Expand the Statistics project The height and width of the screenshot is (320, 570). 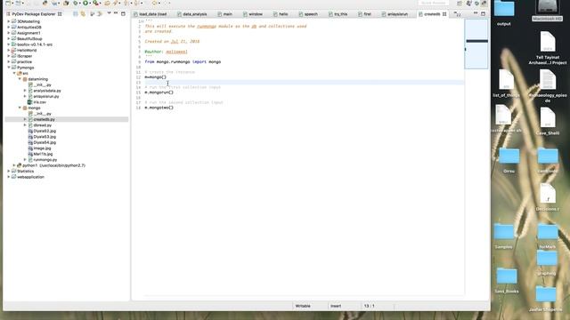click(x=9, y=172)
